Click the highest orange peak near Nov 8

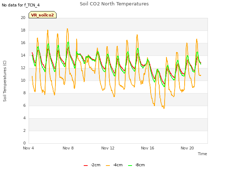[x=67, y=29]
